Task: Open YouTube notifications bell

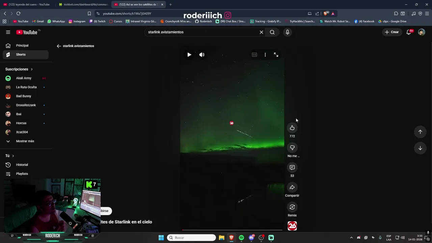Action: pyautogui.click(x=409, y=32)
